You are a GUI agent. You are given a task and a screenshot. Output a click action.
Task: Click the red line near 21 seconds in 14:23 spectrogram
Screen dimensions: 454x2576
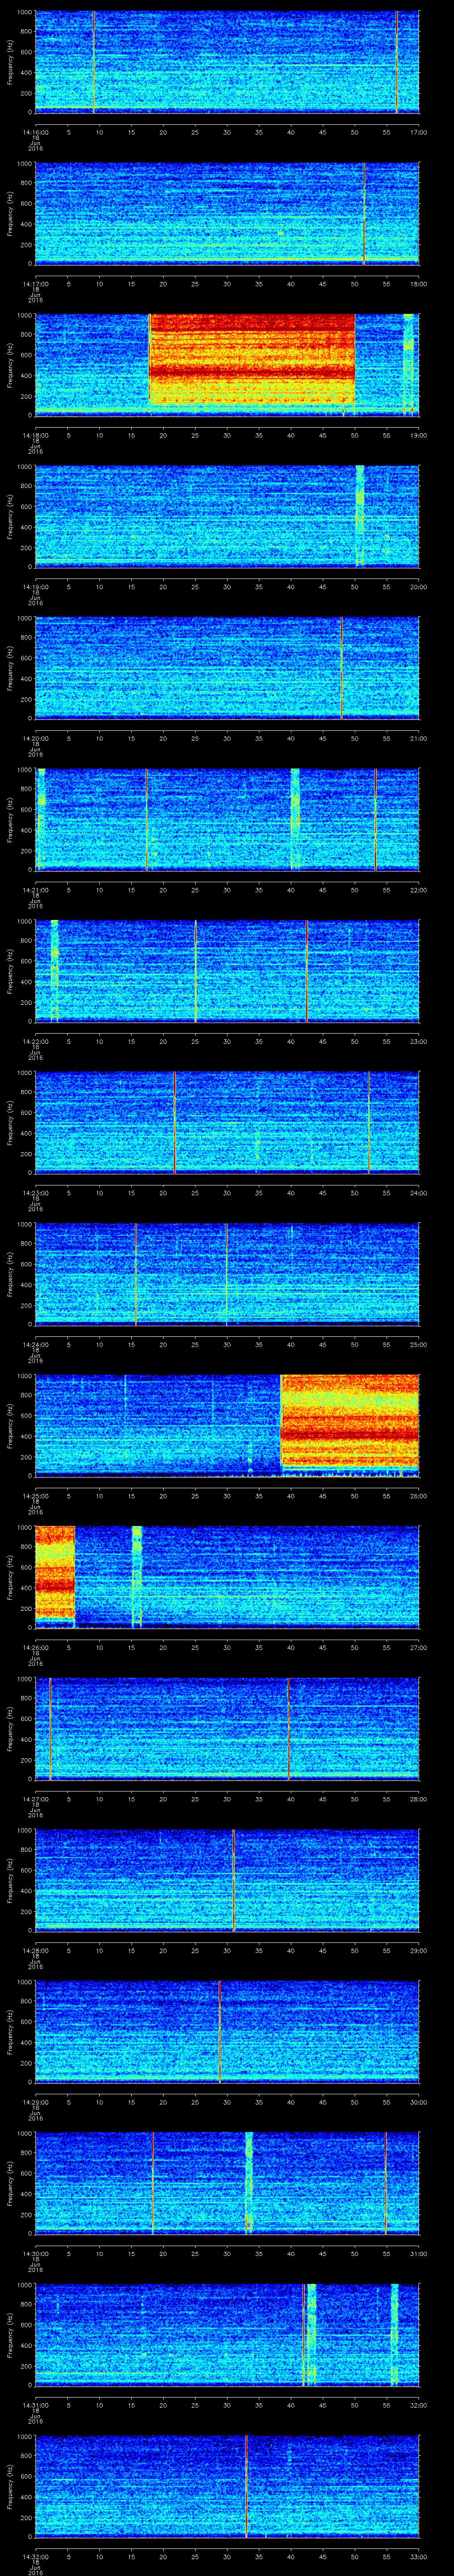coord(175,1122)
